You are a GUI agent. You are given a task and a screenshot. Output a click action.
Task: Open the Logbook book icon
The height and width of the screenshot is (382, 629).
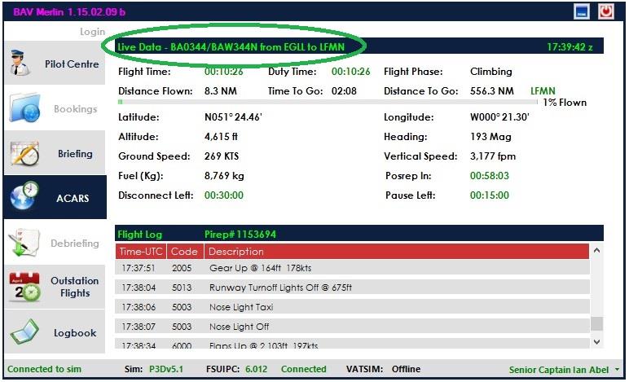[24, 332]
